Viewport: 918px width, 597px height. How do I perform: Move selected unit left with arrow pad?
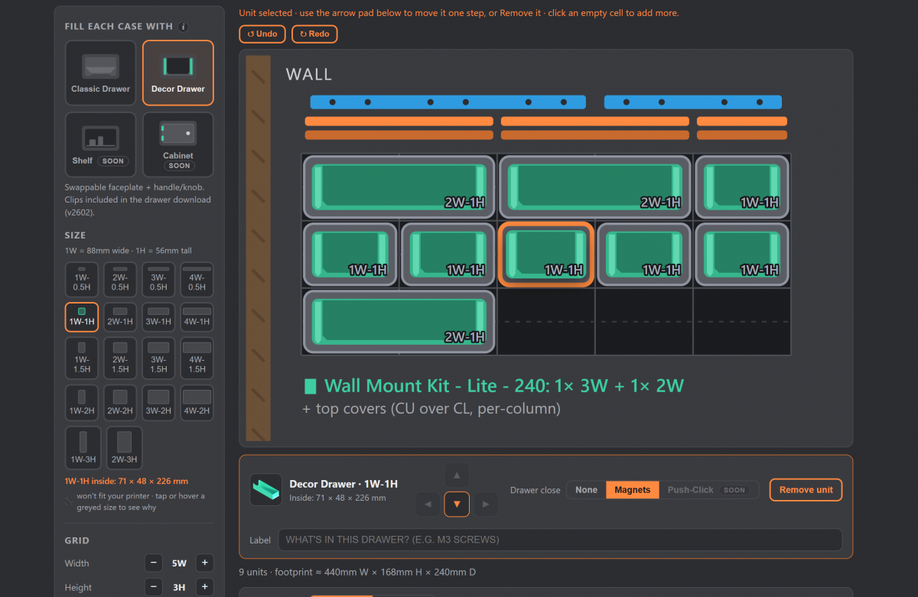428,505
